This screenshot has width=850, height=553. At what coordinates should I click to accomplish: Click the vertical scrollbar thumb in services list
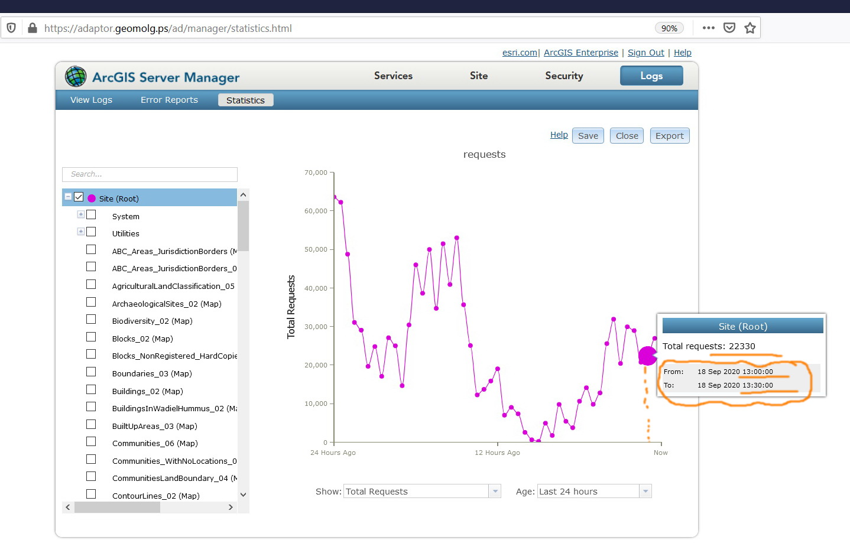point(243,226)
